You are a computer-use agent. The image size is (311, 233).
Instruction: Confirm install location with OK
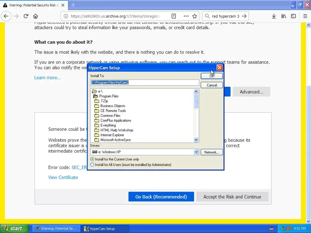point(212,76)
